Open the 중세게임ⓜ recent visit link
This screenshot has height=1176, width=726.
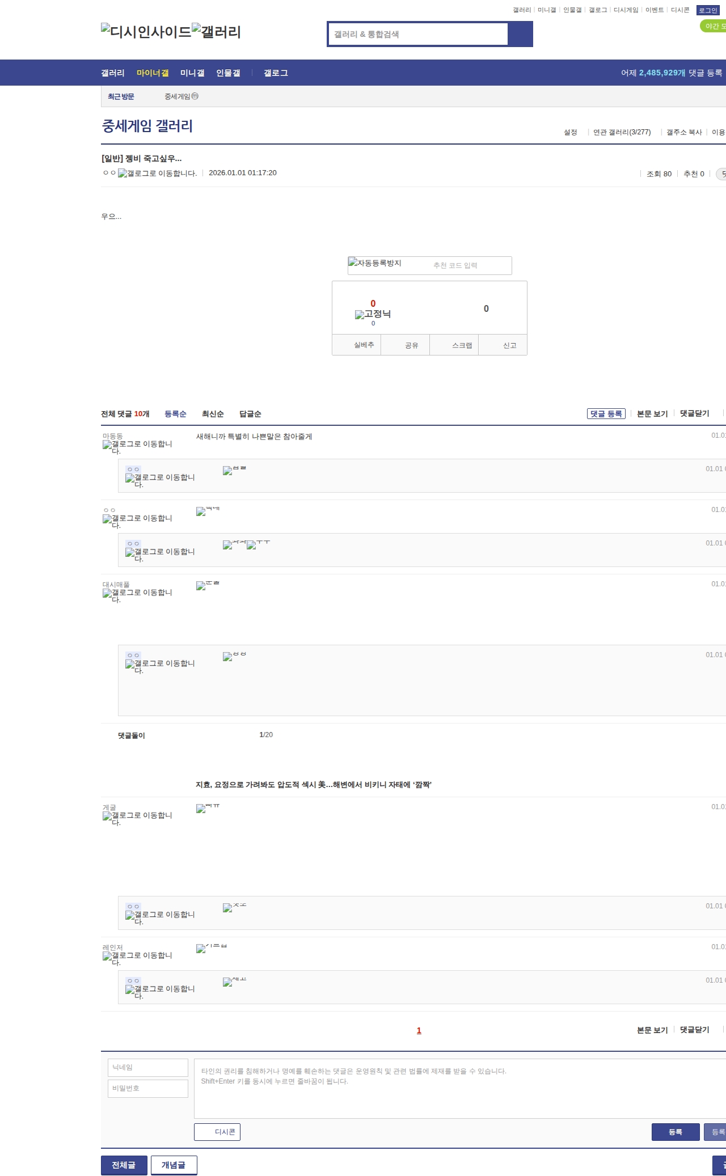[181, 96]
